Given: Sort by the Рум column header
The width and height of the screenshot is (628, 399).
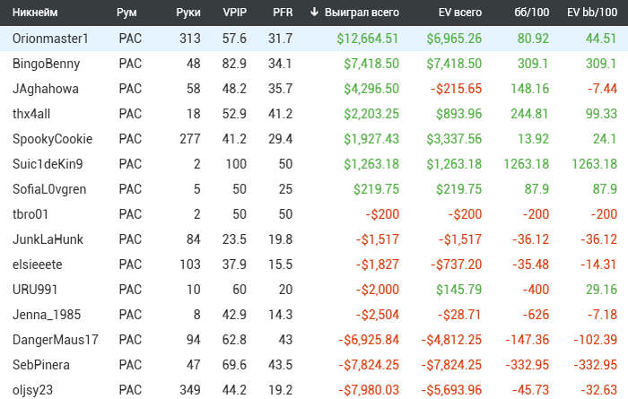Looking at the screenshot, I should pos(126,13).
